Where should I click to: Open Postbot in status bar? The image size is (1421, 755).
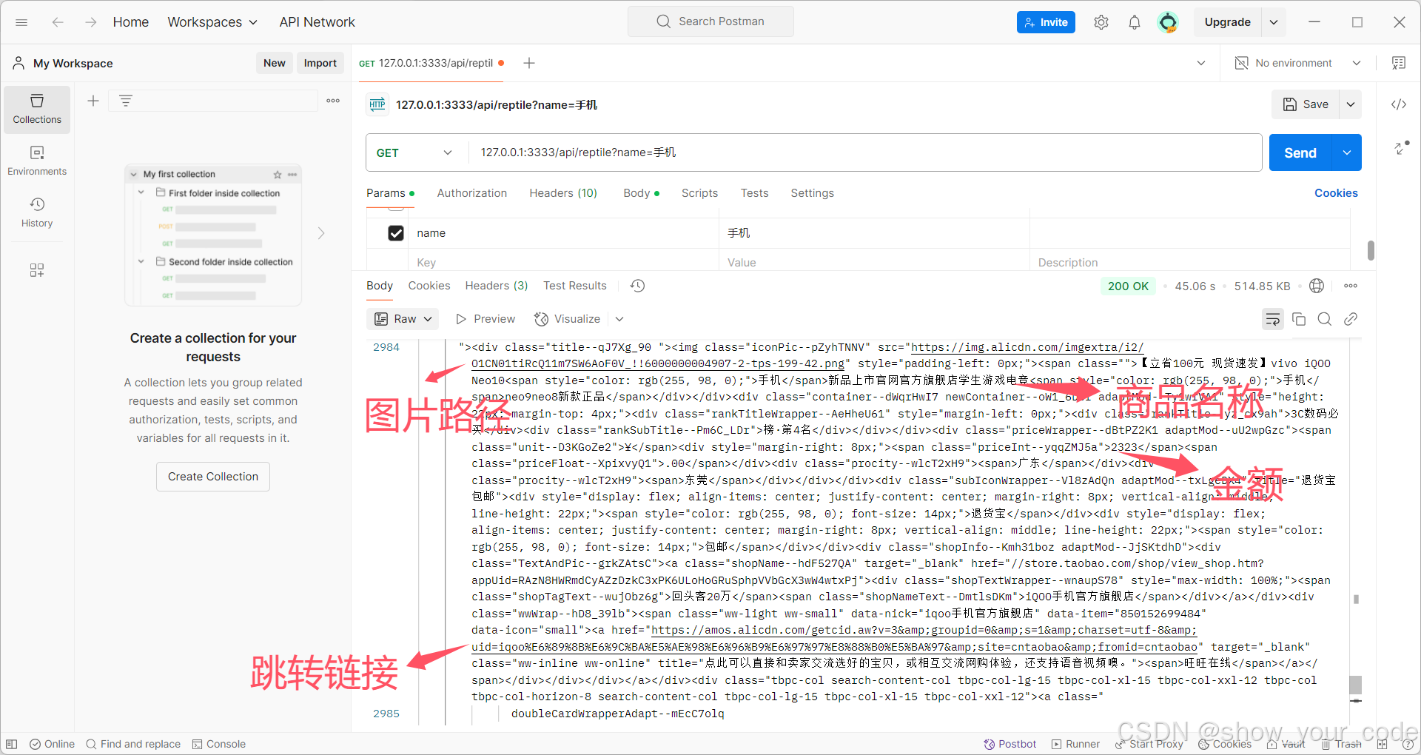1010,744
